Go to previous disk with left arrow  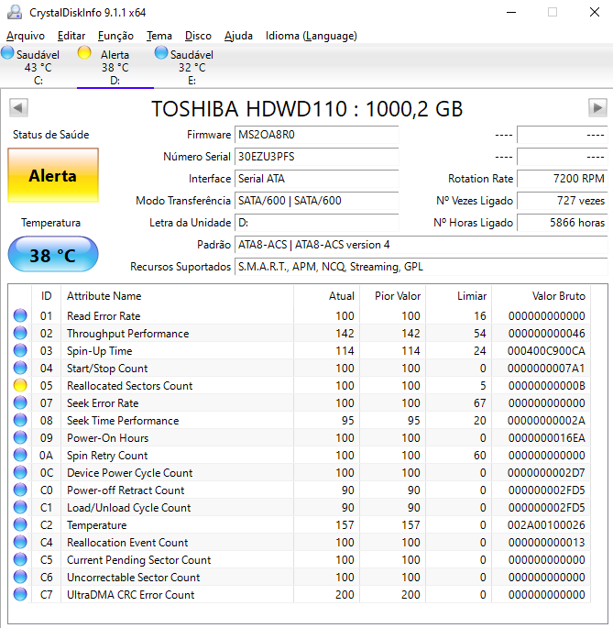point(18,107)
